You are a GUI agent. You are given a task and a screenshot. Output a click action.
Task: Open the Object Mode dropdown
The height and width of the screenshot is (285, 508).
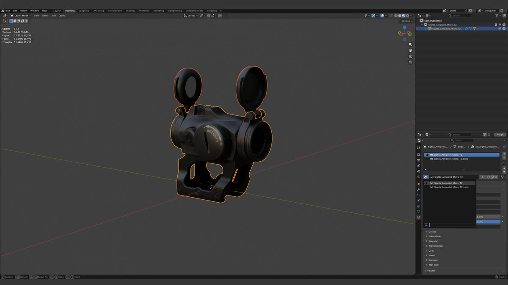tap(21, 16)
